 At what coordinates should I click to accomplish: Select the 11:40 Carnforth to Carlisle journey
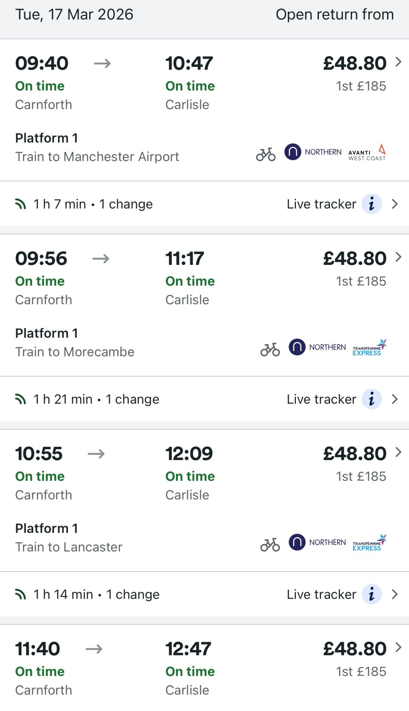click(112, 668)
